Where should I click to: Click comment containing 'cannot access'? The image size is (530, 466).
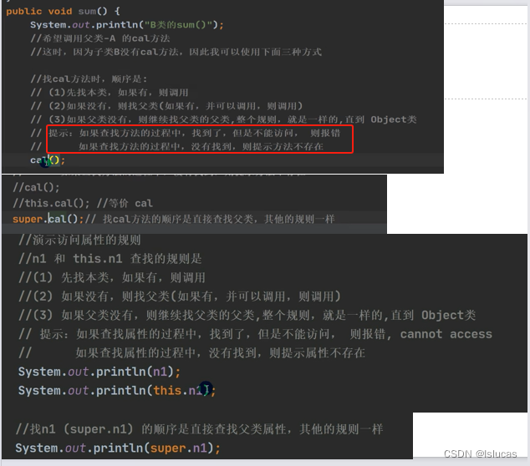coord(255,334)
